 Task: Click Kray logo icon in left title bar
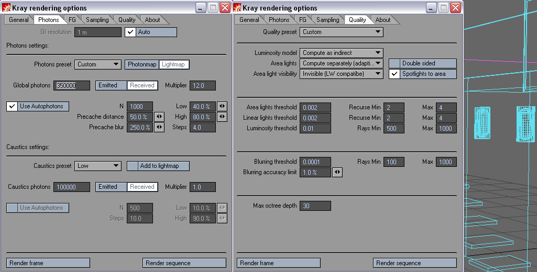click(6, 7)
